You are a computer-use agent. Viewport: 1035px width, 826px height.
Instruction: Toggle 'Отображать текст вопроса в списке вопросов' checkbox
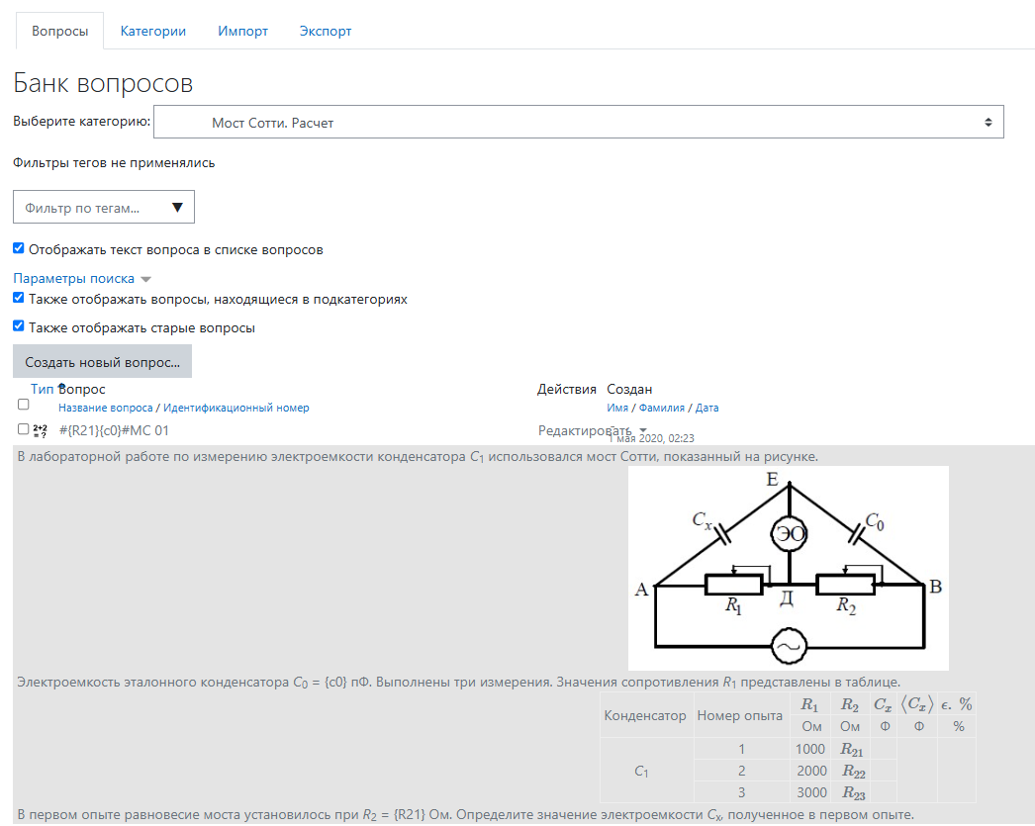(19, 248)
